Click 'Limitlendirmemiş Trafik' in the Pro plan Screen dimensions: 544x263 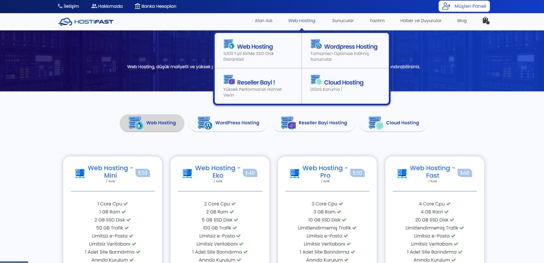click(324, 228)
